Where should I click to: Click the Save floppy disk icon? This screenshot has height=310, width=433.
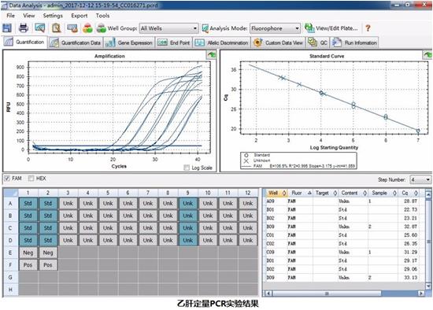point(7,28)
